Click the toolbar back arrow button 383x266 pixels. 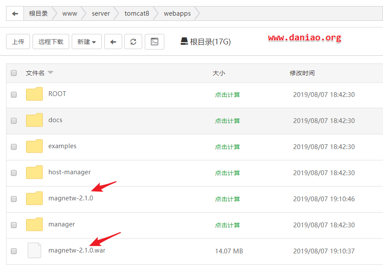113,42
